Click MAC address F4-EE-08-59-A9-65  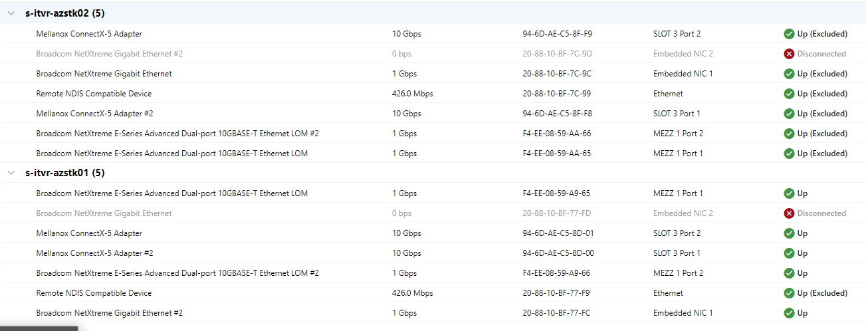(x=556, y=193)
